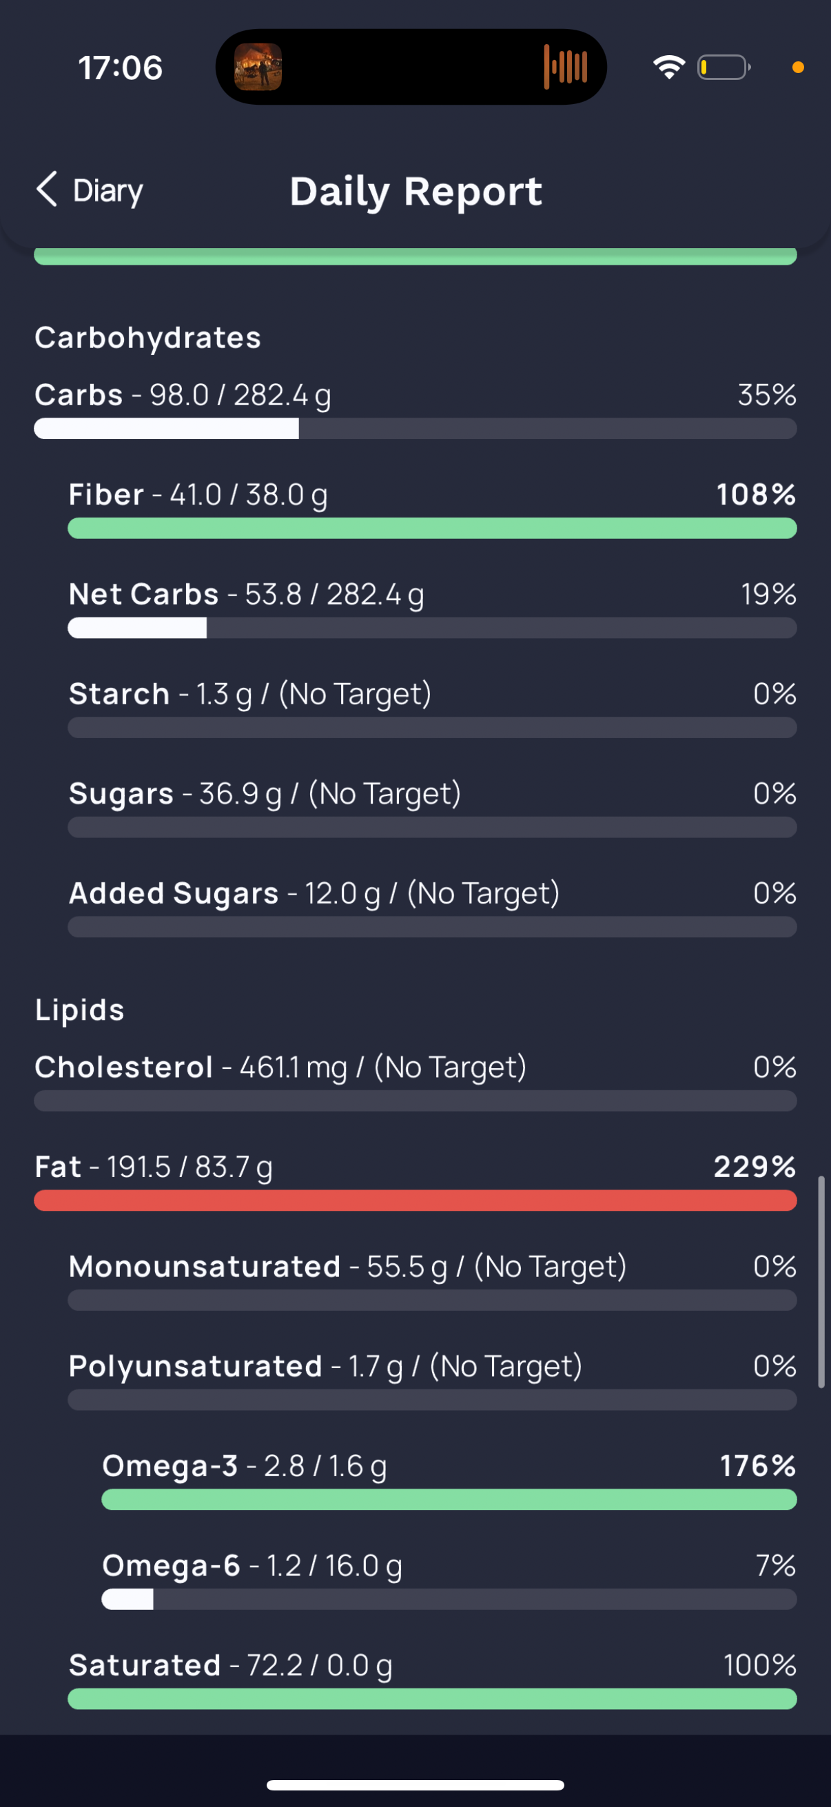The image size is (831, 1807).
Task: Open Added Sugars details
Action: point(432,907)
